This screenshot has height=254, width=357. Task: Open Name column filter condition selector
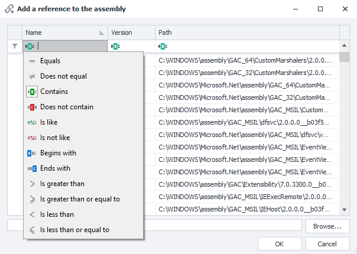(30, 46)
